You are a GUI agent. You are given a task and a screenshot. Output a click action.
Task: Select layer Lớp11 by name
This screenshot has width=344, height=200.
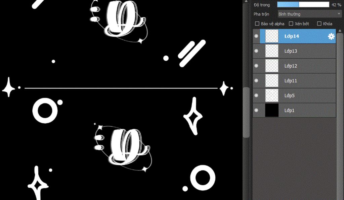pyautogui.click(x=291, y=81)
